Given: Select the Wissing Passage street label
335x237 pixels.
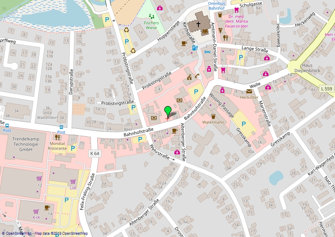Looking at the screenshot, I should click(x=221, y=105).
